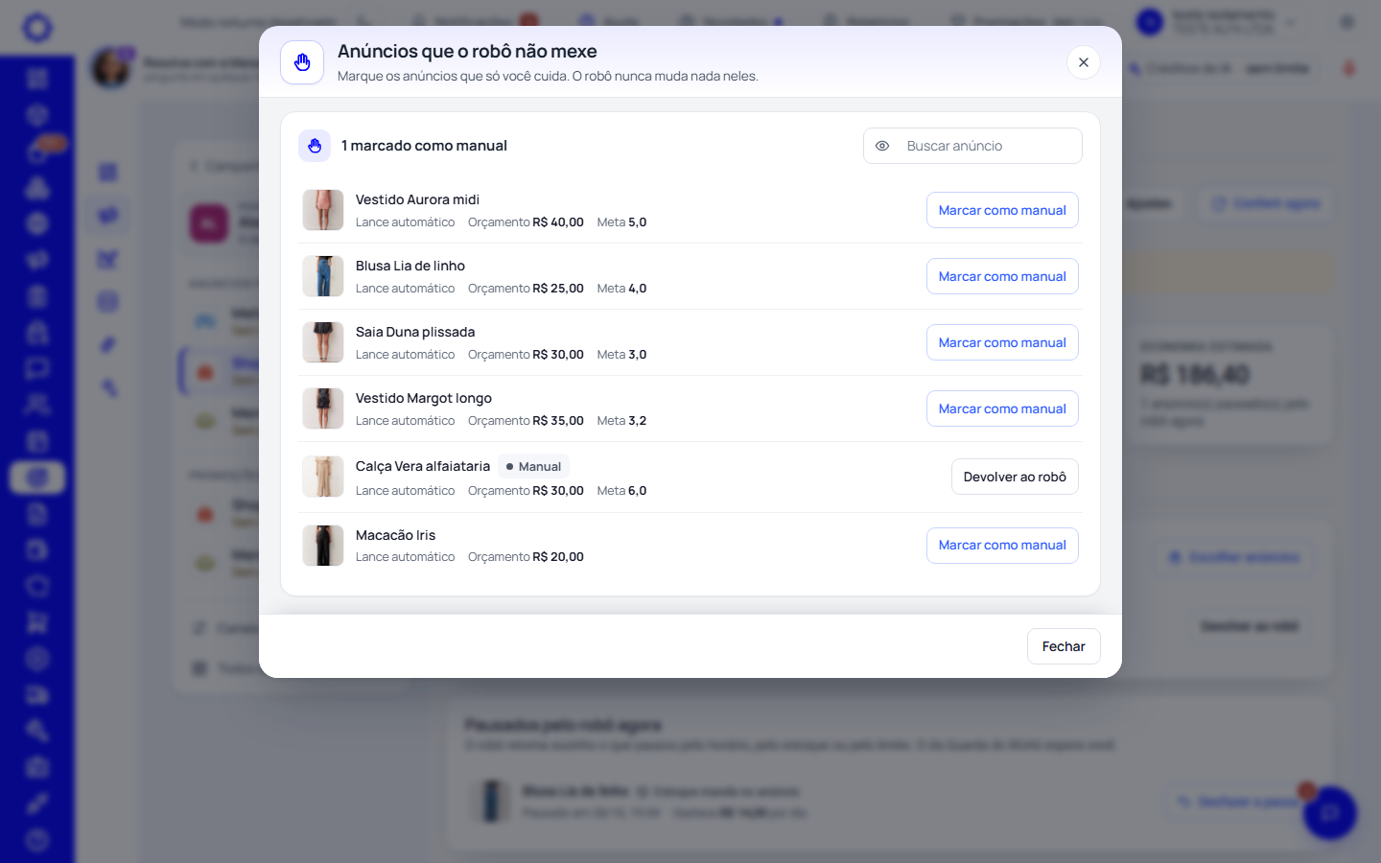
Task: Click Devolver ao robô for Calça Vera
Action: 1015,477
